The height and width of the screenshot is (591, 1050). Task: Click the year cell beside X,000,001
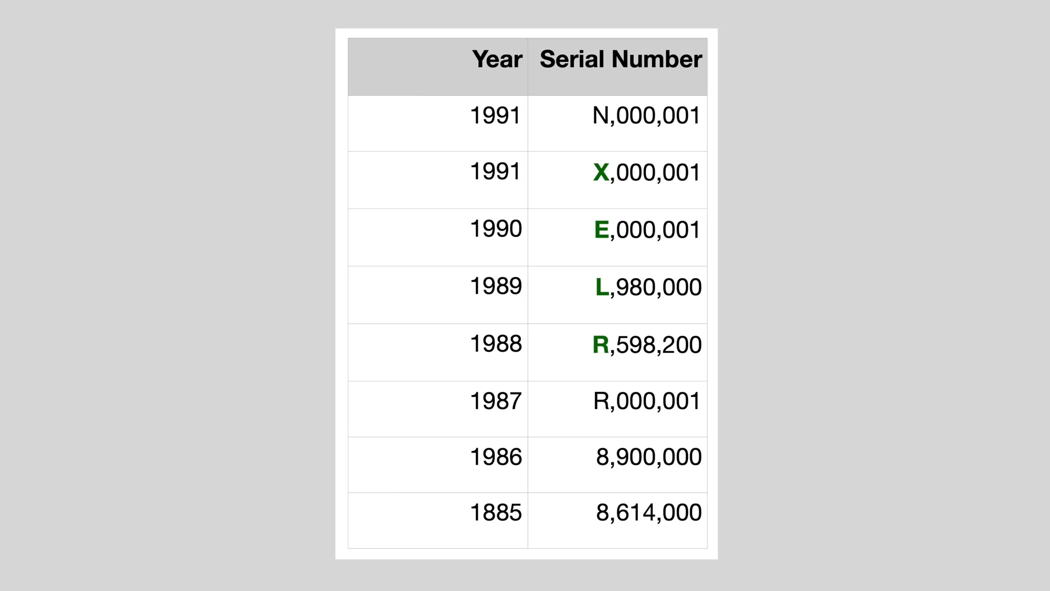pos(438,180)
